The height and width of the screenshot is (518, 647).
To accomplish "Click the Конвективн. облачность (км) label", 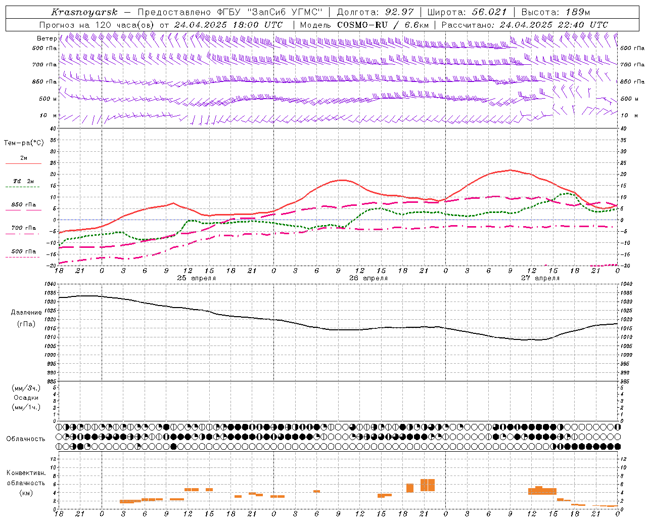I will point(26,483).
